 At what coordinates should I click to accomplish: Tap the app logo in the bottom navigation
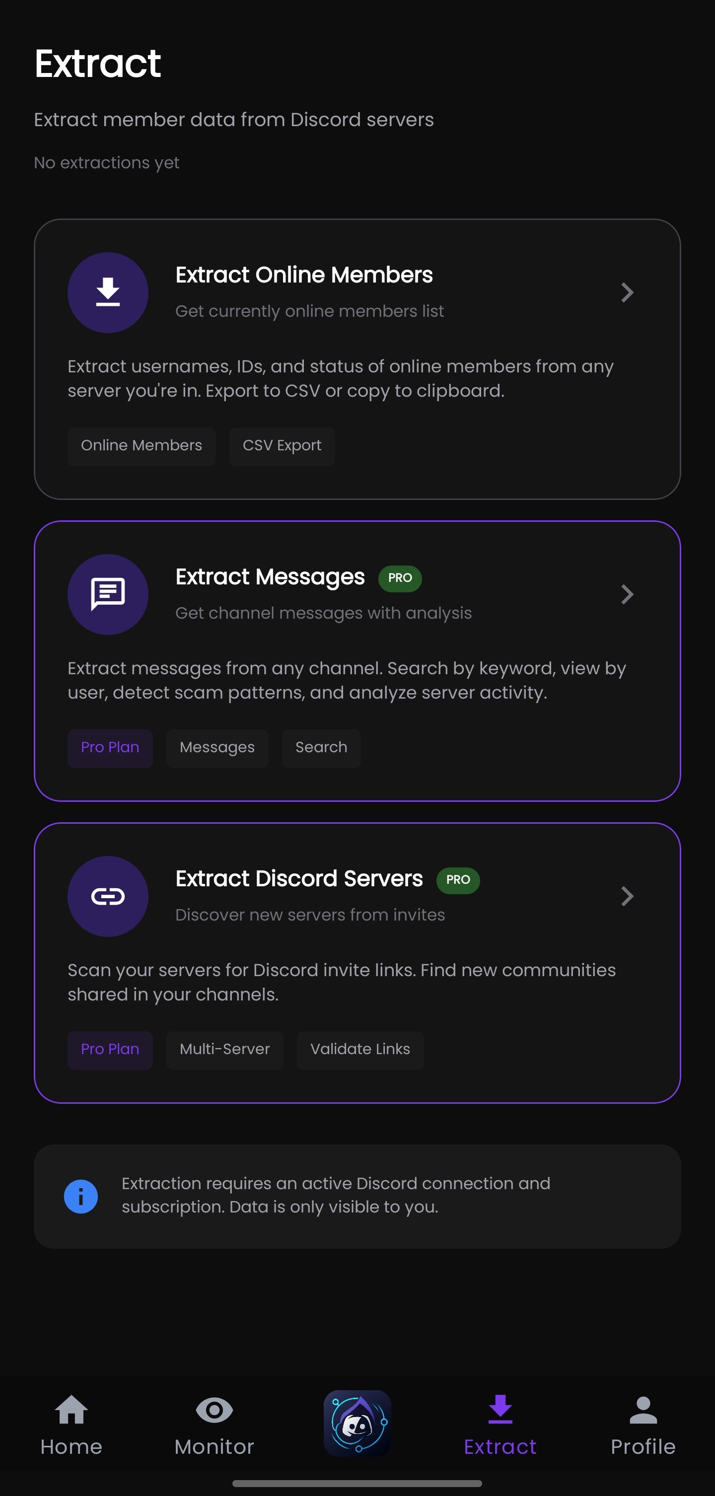point(357,1422)
